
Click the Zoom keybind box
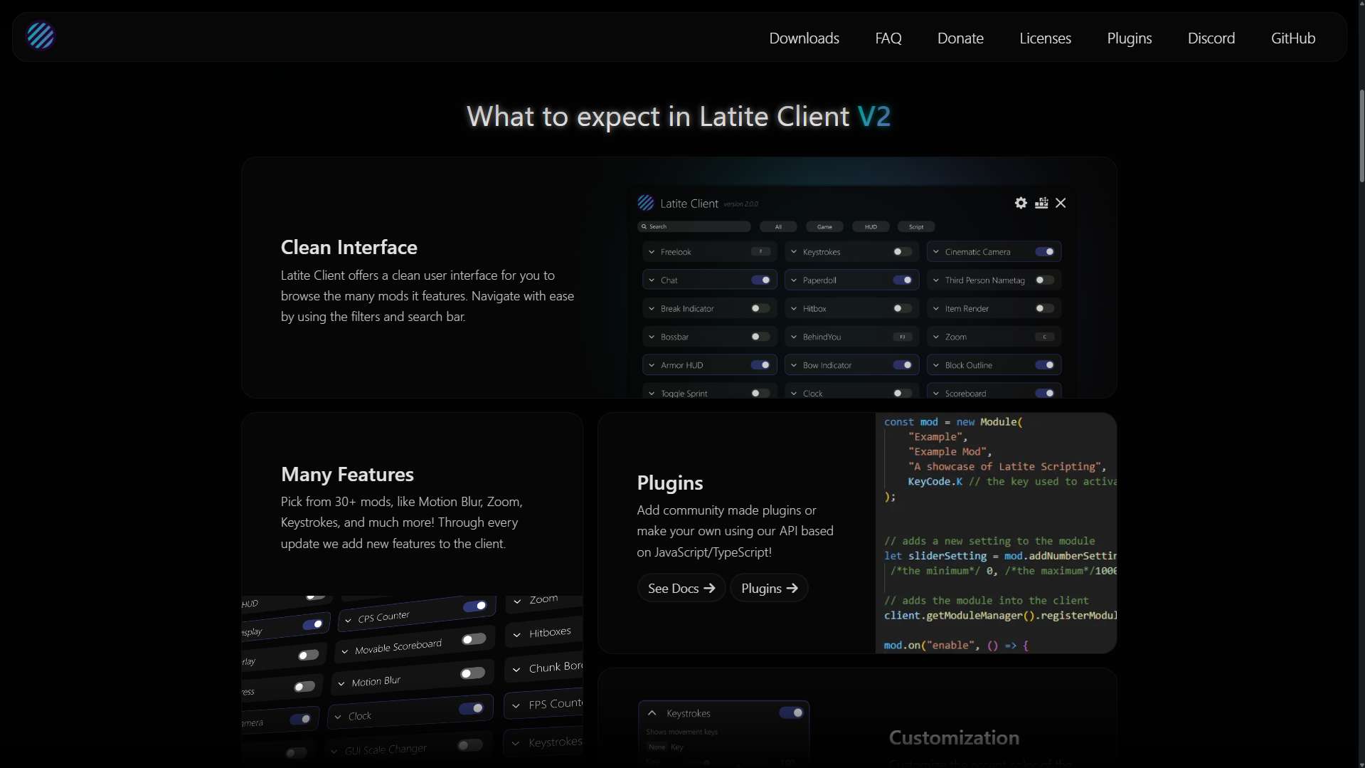(x=1044, y=337)
